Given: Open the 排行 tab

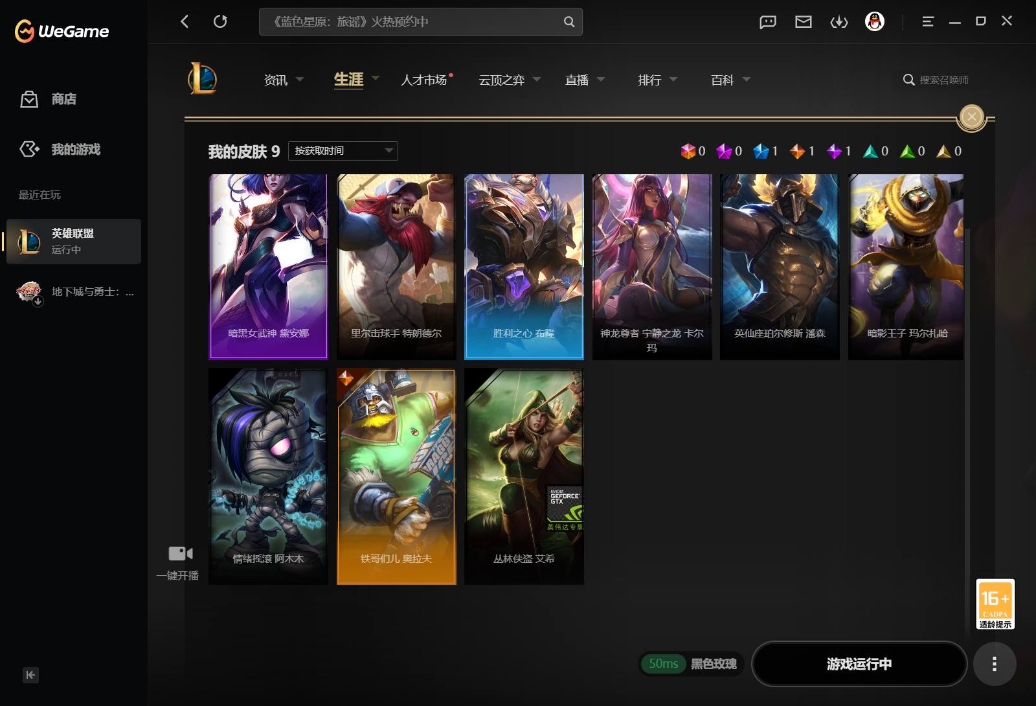Looking at the screenshot, I should (x=649, y=80).
